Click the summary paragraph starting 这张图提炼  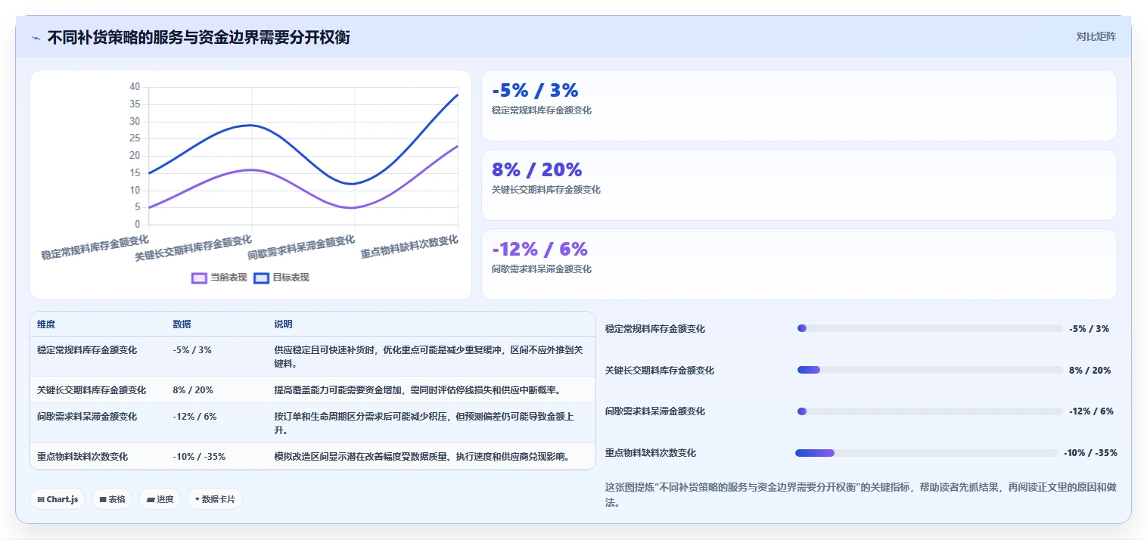tap(860, 495)
